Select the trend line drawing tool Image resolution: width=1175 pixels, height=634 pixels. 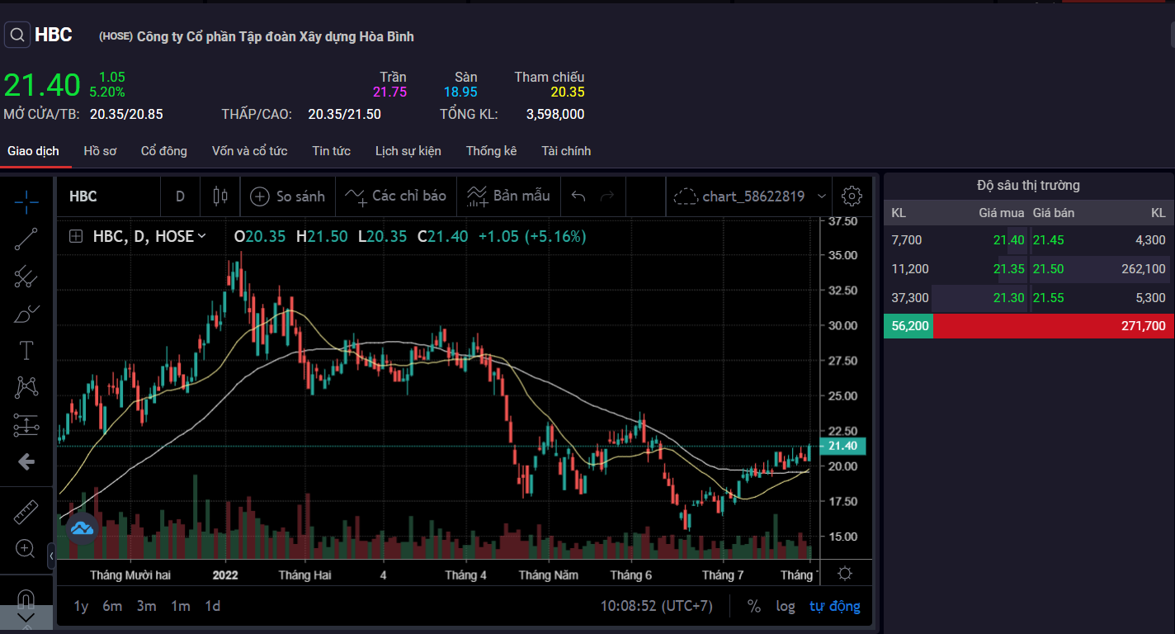[26, 239]
